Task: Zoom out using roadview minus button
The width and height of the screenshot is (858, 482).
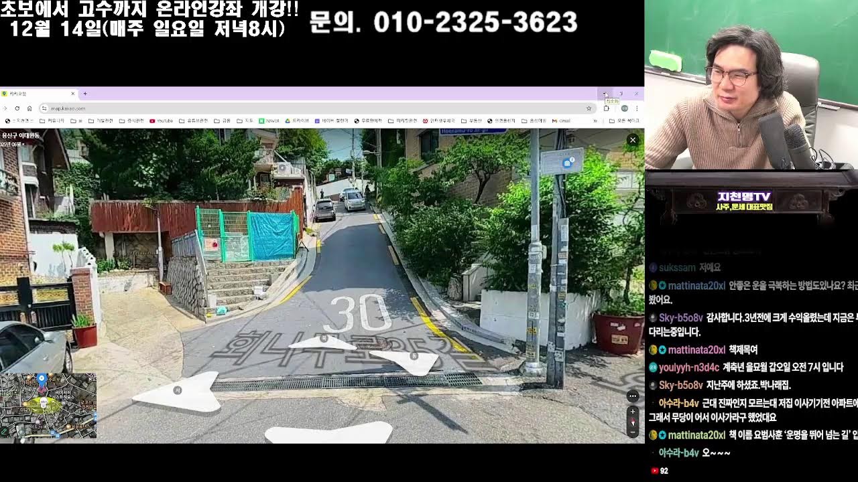Action: [632, 432]
